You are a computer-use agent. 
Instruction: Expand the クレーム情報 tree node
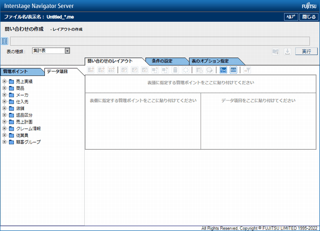coord(4,128)
